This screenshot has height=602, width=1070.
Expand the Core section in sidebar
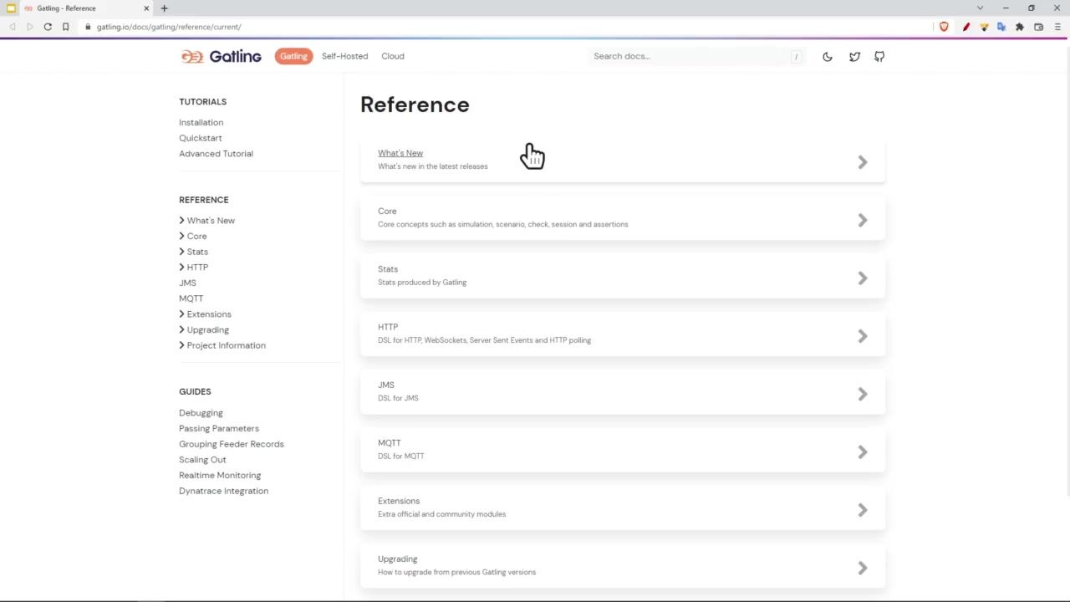(182, 236)
